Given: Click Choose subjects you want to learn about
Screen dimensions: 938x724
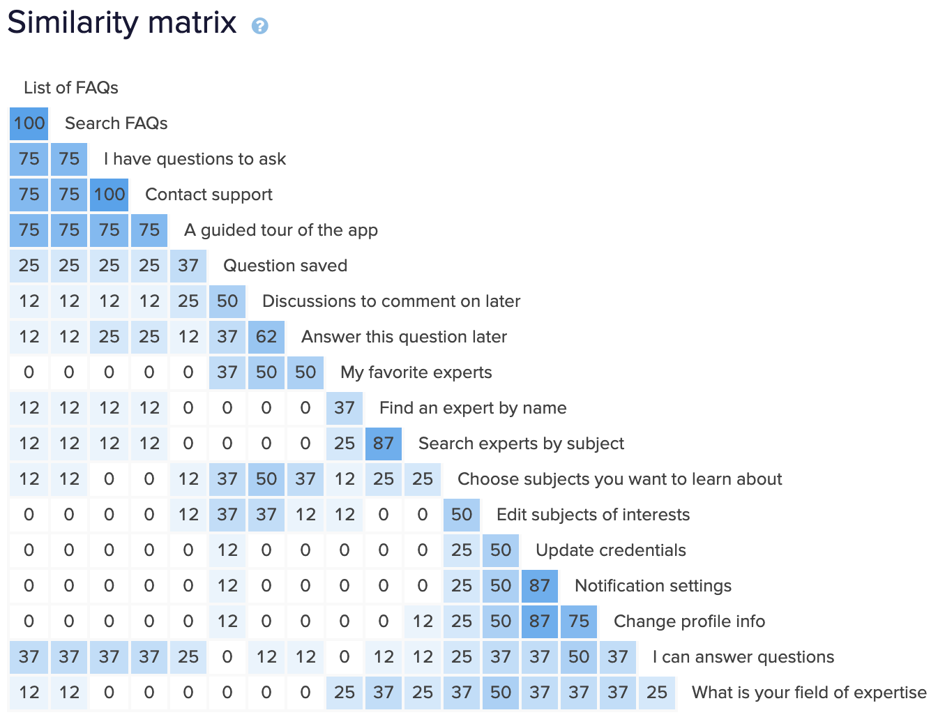Looking at the screenshot, I should click(619, 479).
